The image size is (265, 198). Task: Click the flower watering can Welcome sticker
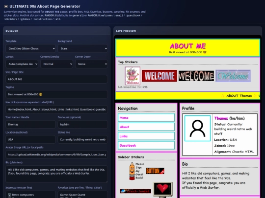[132, 76]
